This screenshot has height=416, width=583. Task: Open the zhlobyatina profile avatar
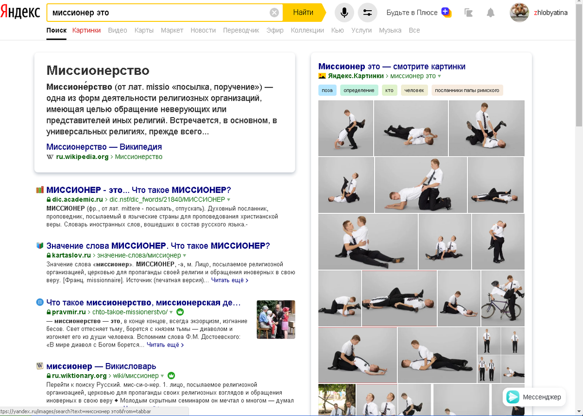click(519, 13)
